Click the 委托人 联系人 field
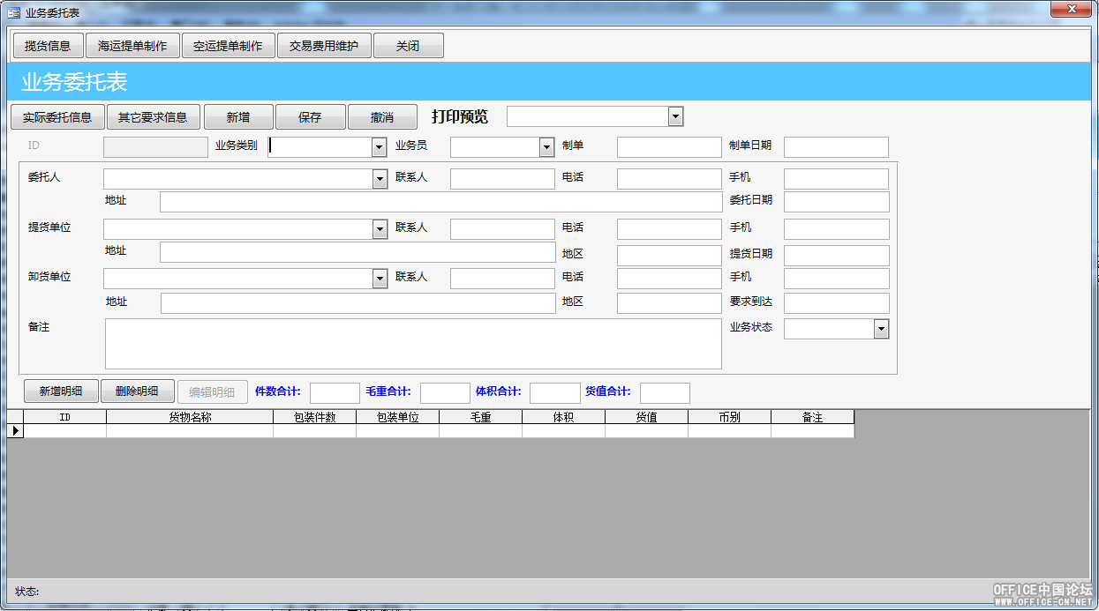Screen dimensions: 1099x611 click(x=502, y=179)
